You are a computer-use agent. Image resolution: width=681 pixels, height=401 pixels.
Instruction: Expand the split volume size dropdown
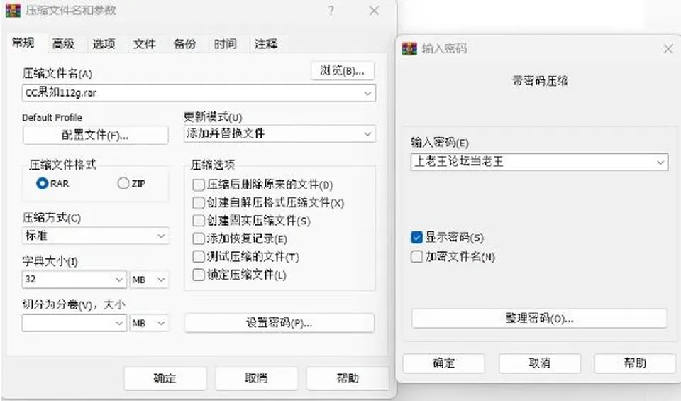[119, 323]
